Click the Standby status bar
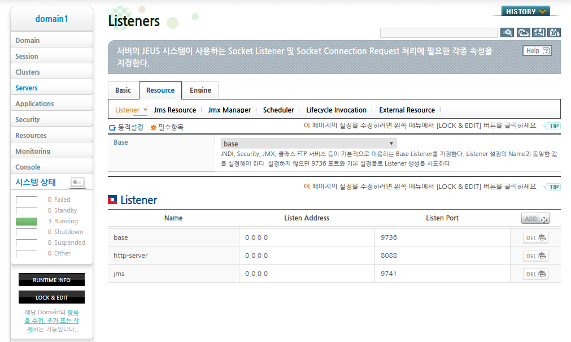Image resolution: width=571 pixels, height=342 pixels. point(27,211)
